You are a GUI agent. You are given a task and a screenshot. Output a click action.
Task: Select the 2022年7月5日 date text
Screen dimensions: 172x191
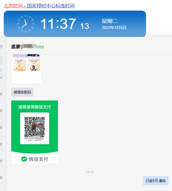pyautogui.click(x=114, y=28)
